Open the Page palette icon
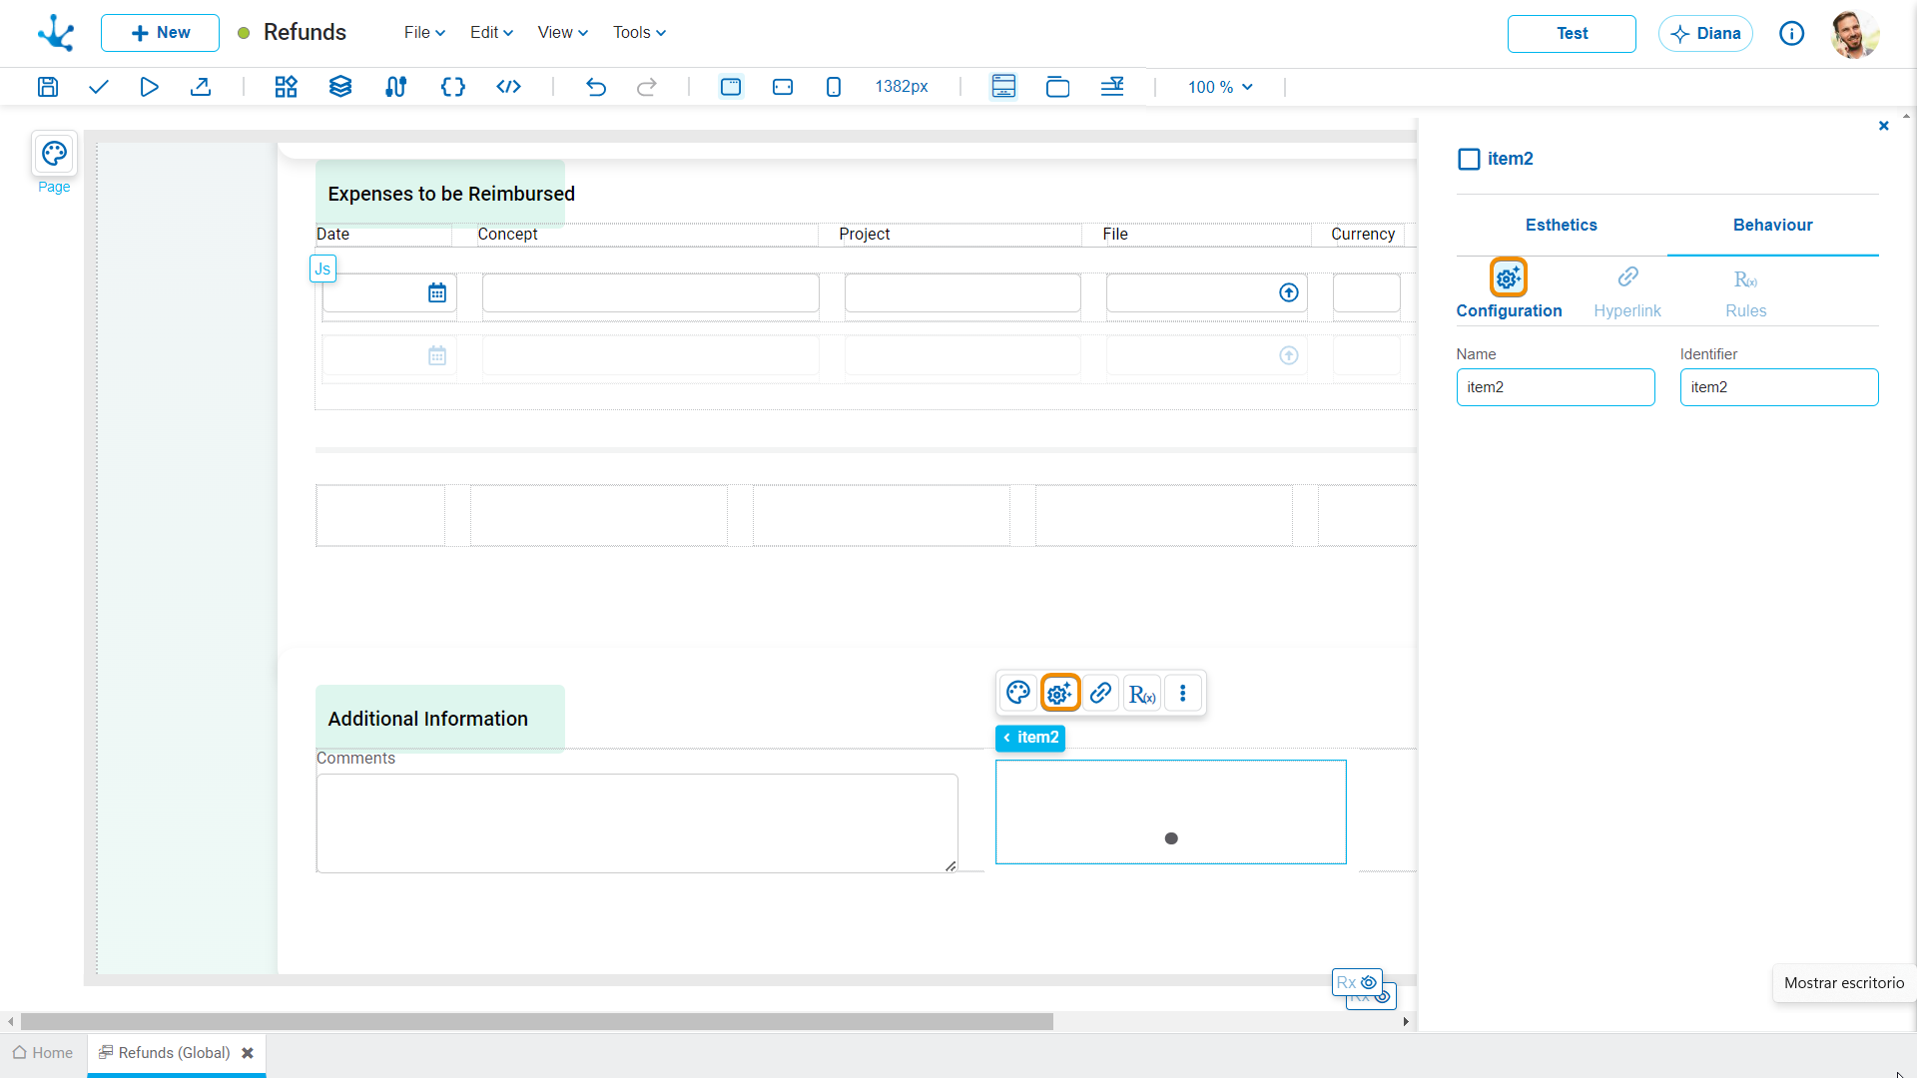 (54, 154)
